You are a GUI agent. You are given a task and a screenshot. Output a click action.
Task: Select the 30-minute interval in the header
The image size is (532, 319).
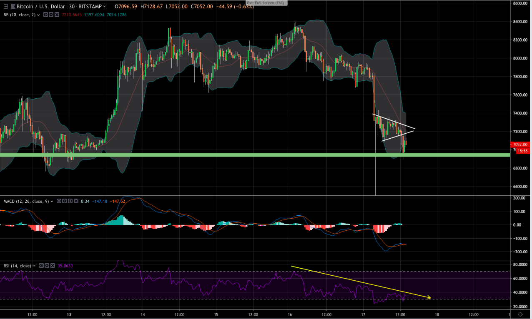(72, 7)
